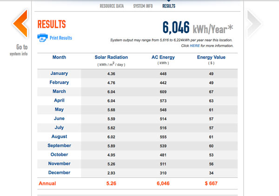The width and height of the screenshot is (279, 196).
Task: Click the AC Energy column header
Action: (x=163, y=58)
